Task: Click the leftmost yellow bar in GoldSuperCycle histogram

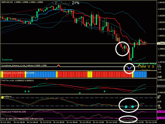Action: click(1, 74)
